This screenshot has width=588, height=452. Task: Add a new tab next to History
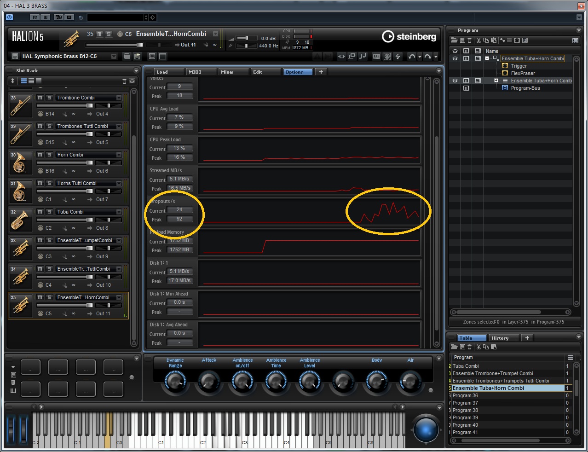pyautogui.click(x=527, y=338)
